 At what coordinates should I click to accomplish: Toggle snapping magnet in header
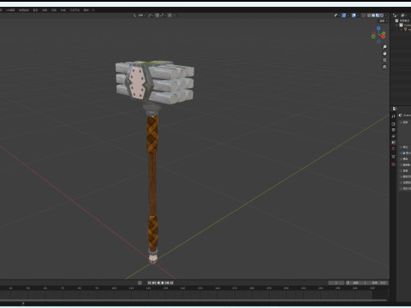click(158, 15)
